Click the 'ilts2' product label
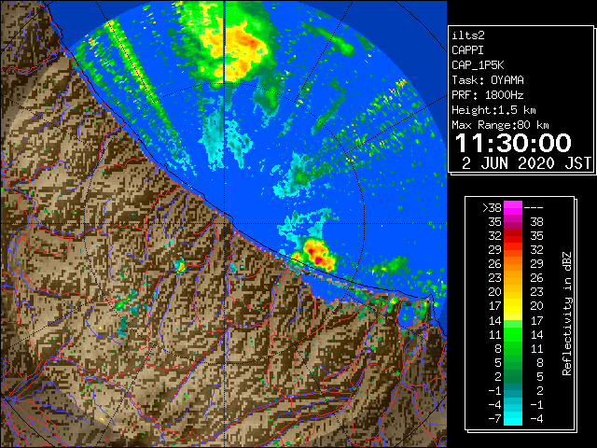This screenshot has width=597, height=448. coord(468,35)
